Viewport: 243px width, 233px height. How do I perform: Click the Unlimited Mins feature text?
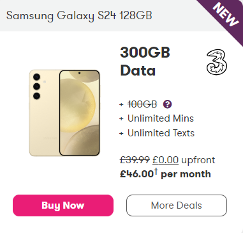pos(161,118)
